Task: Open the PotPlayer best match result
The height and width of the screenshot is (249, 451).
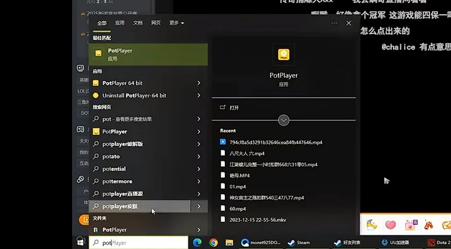Action: point(148,54)
